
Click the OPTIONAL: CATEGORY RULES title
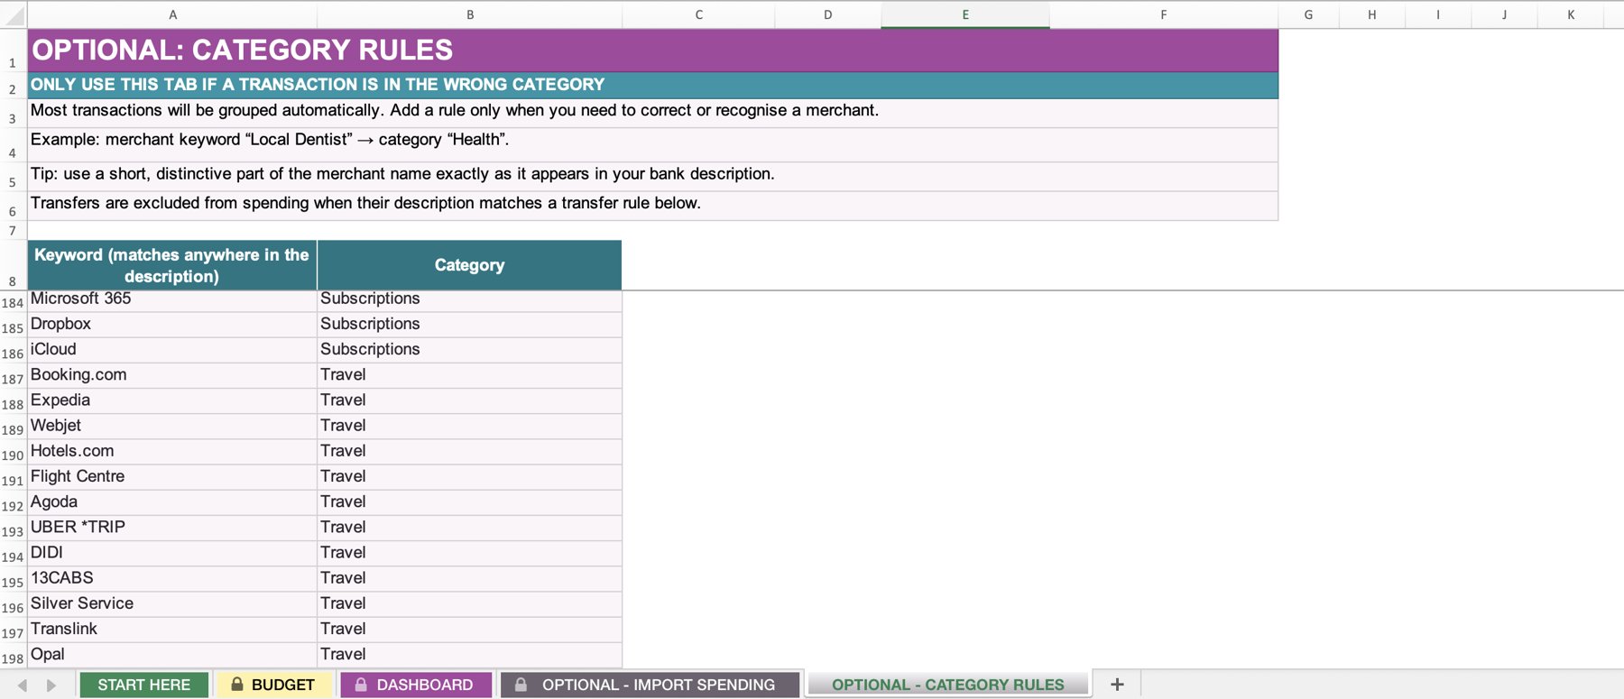coord(653,51)
